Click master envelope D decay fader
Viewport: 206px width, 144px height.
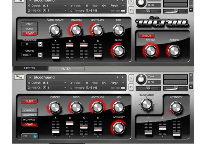click(70, 44)
